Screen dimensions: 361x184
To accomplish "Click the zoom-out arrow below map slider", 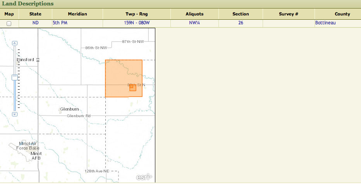I will pyautogui.click(x=15, y=114).
